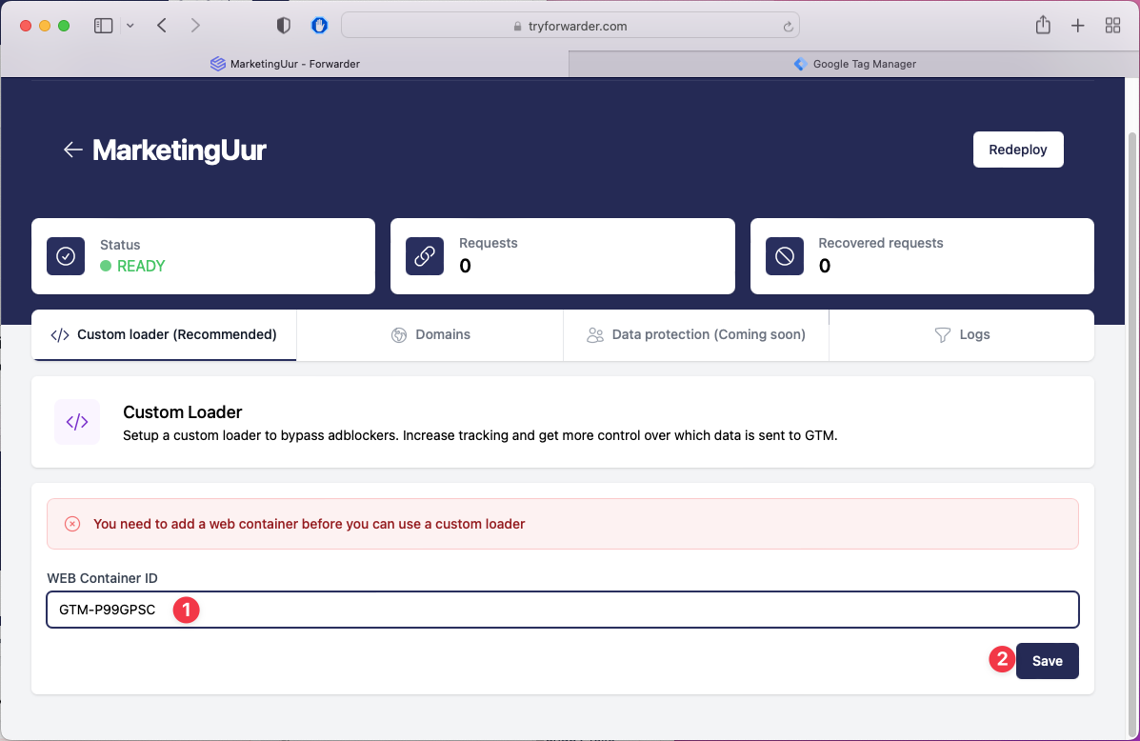Click the Recovered requests blocked icon
The width and height of the screenshot is (1140, 741).
[785, 256]
